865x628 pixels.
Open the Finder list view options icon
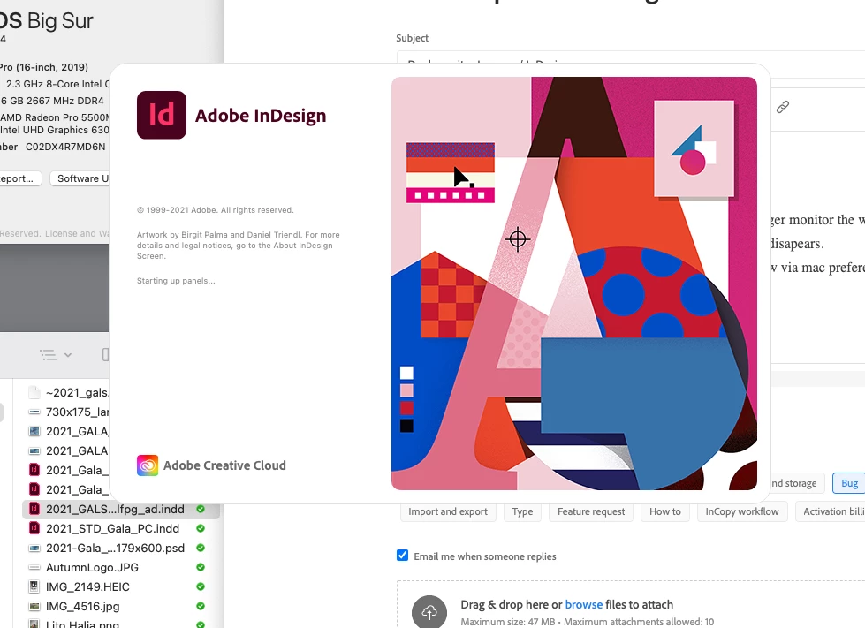[x=49, y=355]
